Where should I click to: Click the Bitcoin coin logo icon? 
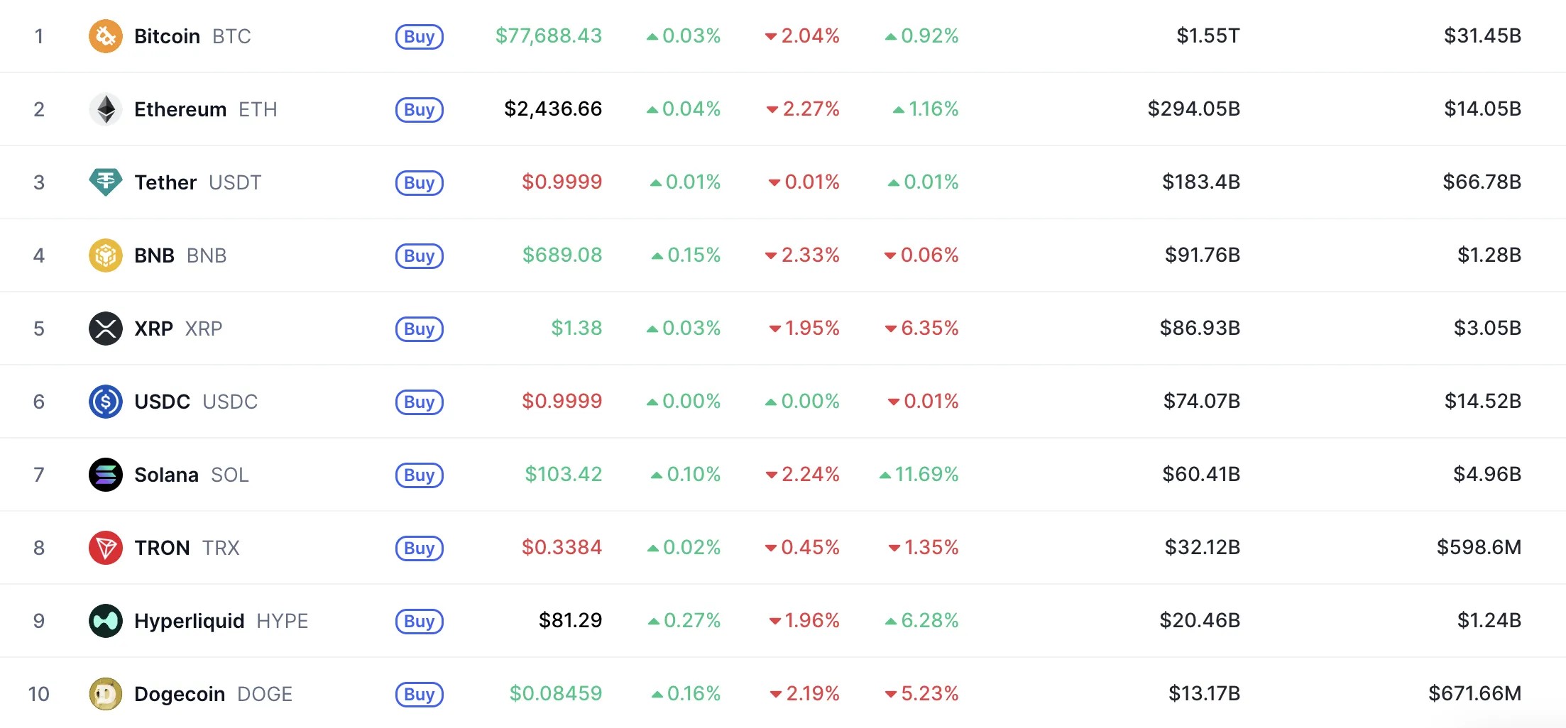[x=105, y=36]
